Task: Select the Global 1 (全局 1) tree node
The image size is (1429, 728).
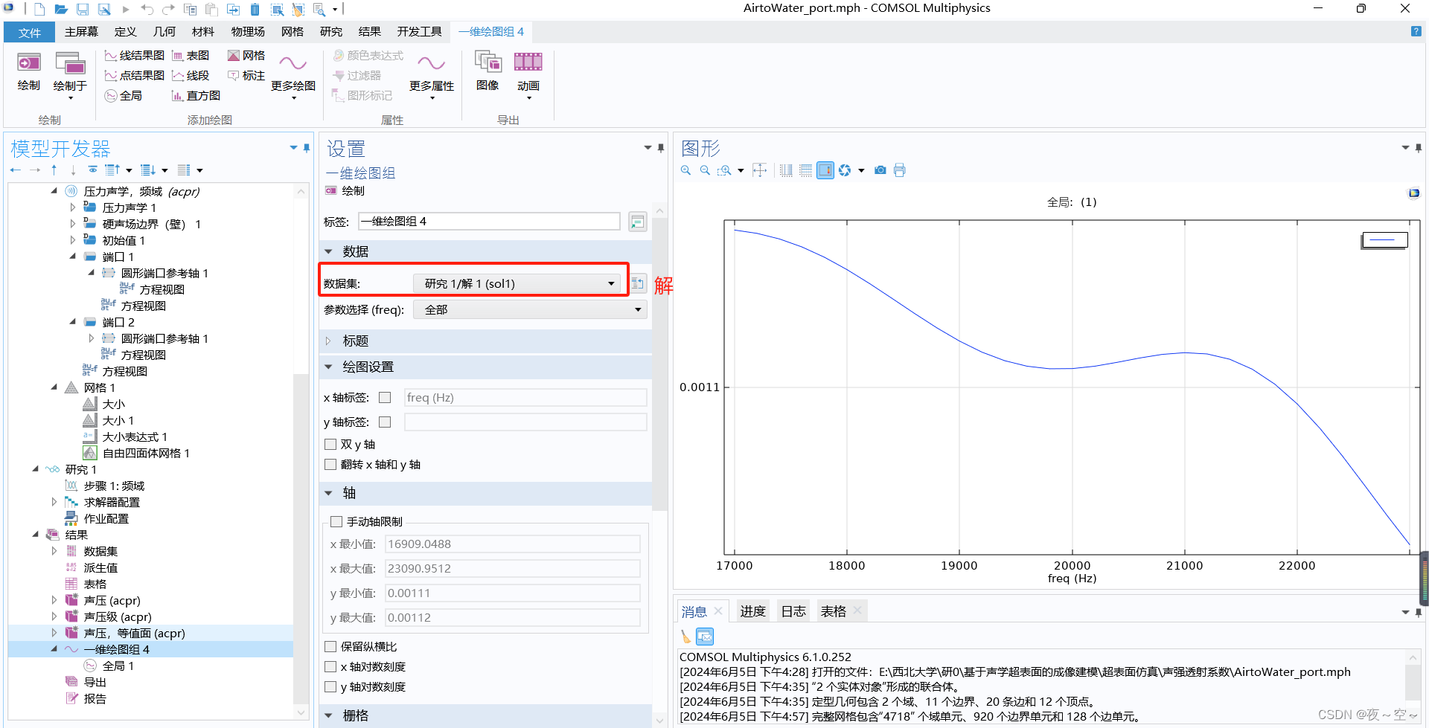Action: click(118, 666)
